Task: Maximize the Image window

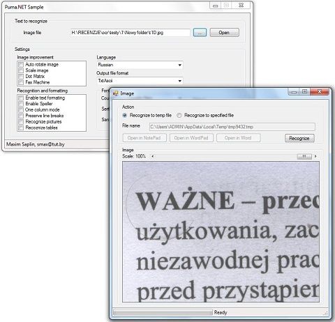Action: [x=305, y=92]
